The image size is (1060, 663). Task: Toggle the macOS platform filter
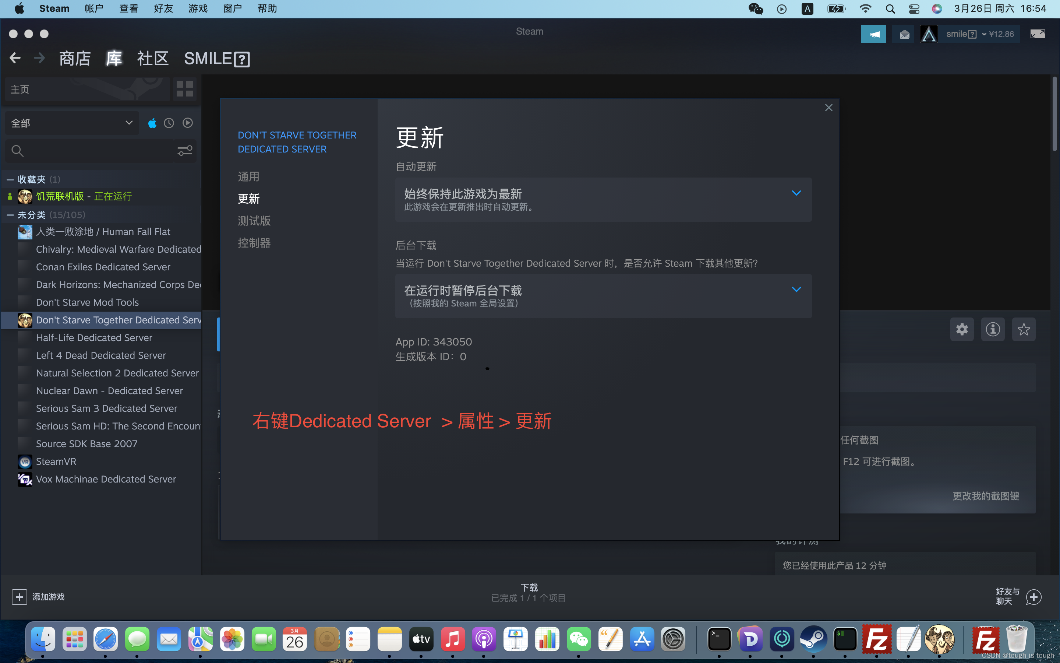pos(152,123)
